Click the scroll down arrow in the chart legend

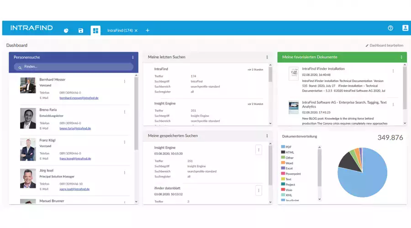click(x=319, y=199)
